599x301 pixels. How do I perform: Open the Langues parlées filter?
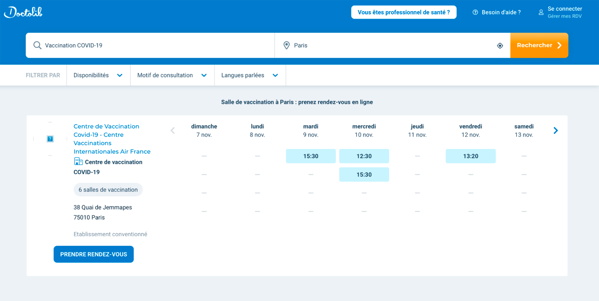click(250, 75)
